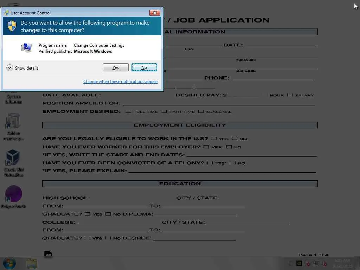360x270 pixels.
Task: Open the Add or remove programs desktop shortcut
Action: click(x=13, y=127)
